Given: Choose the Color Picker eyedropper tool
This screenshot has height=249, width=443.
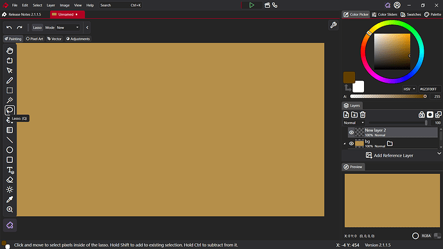Looking at the screenshot, I should 10,200.
